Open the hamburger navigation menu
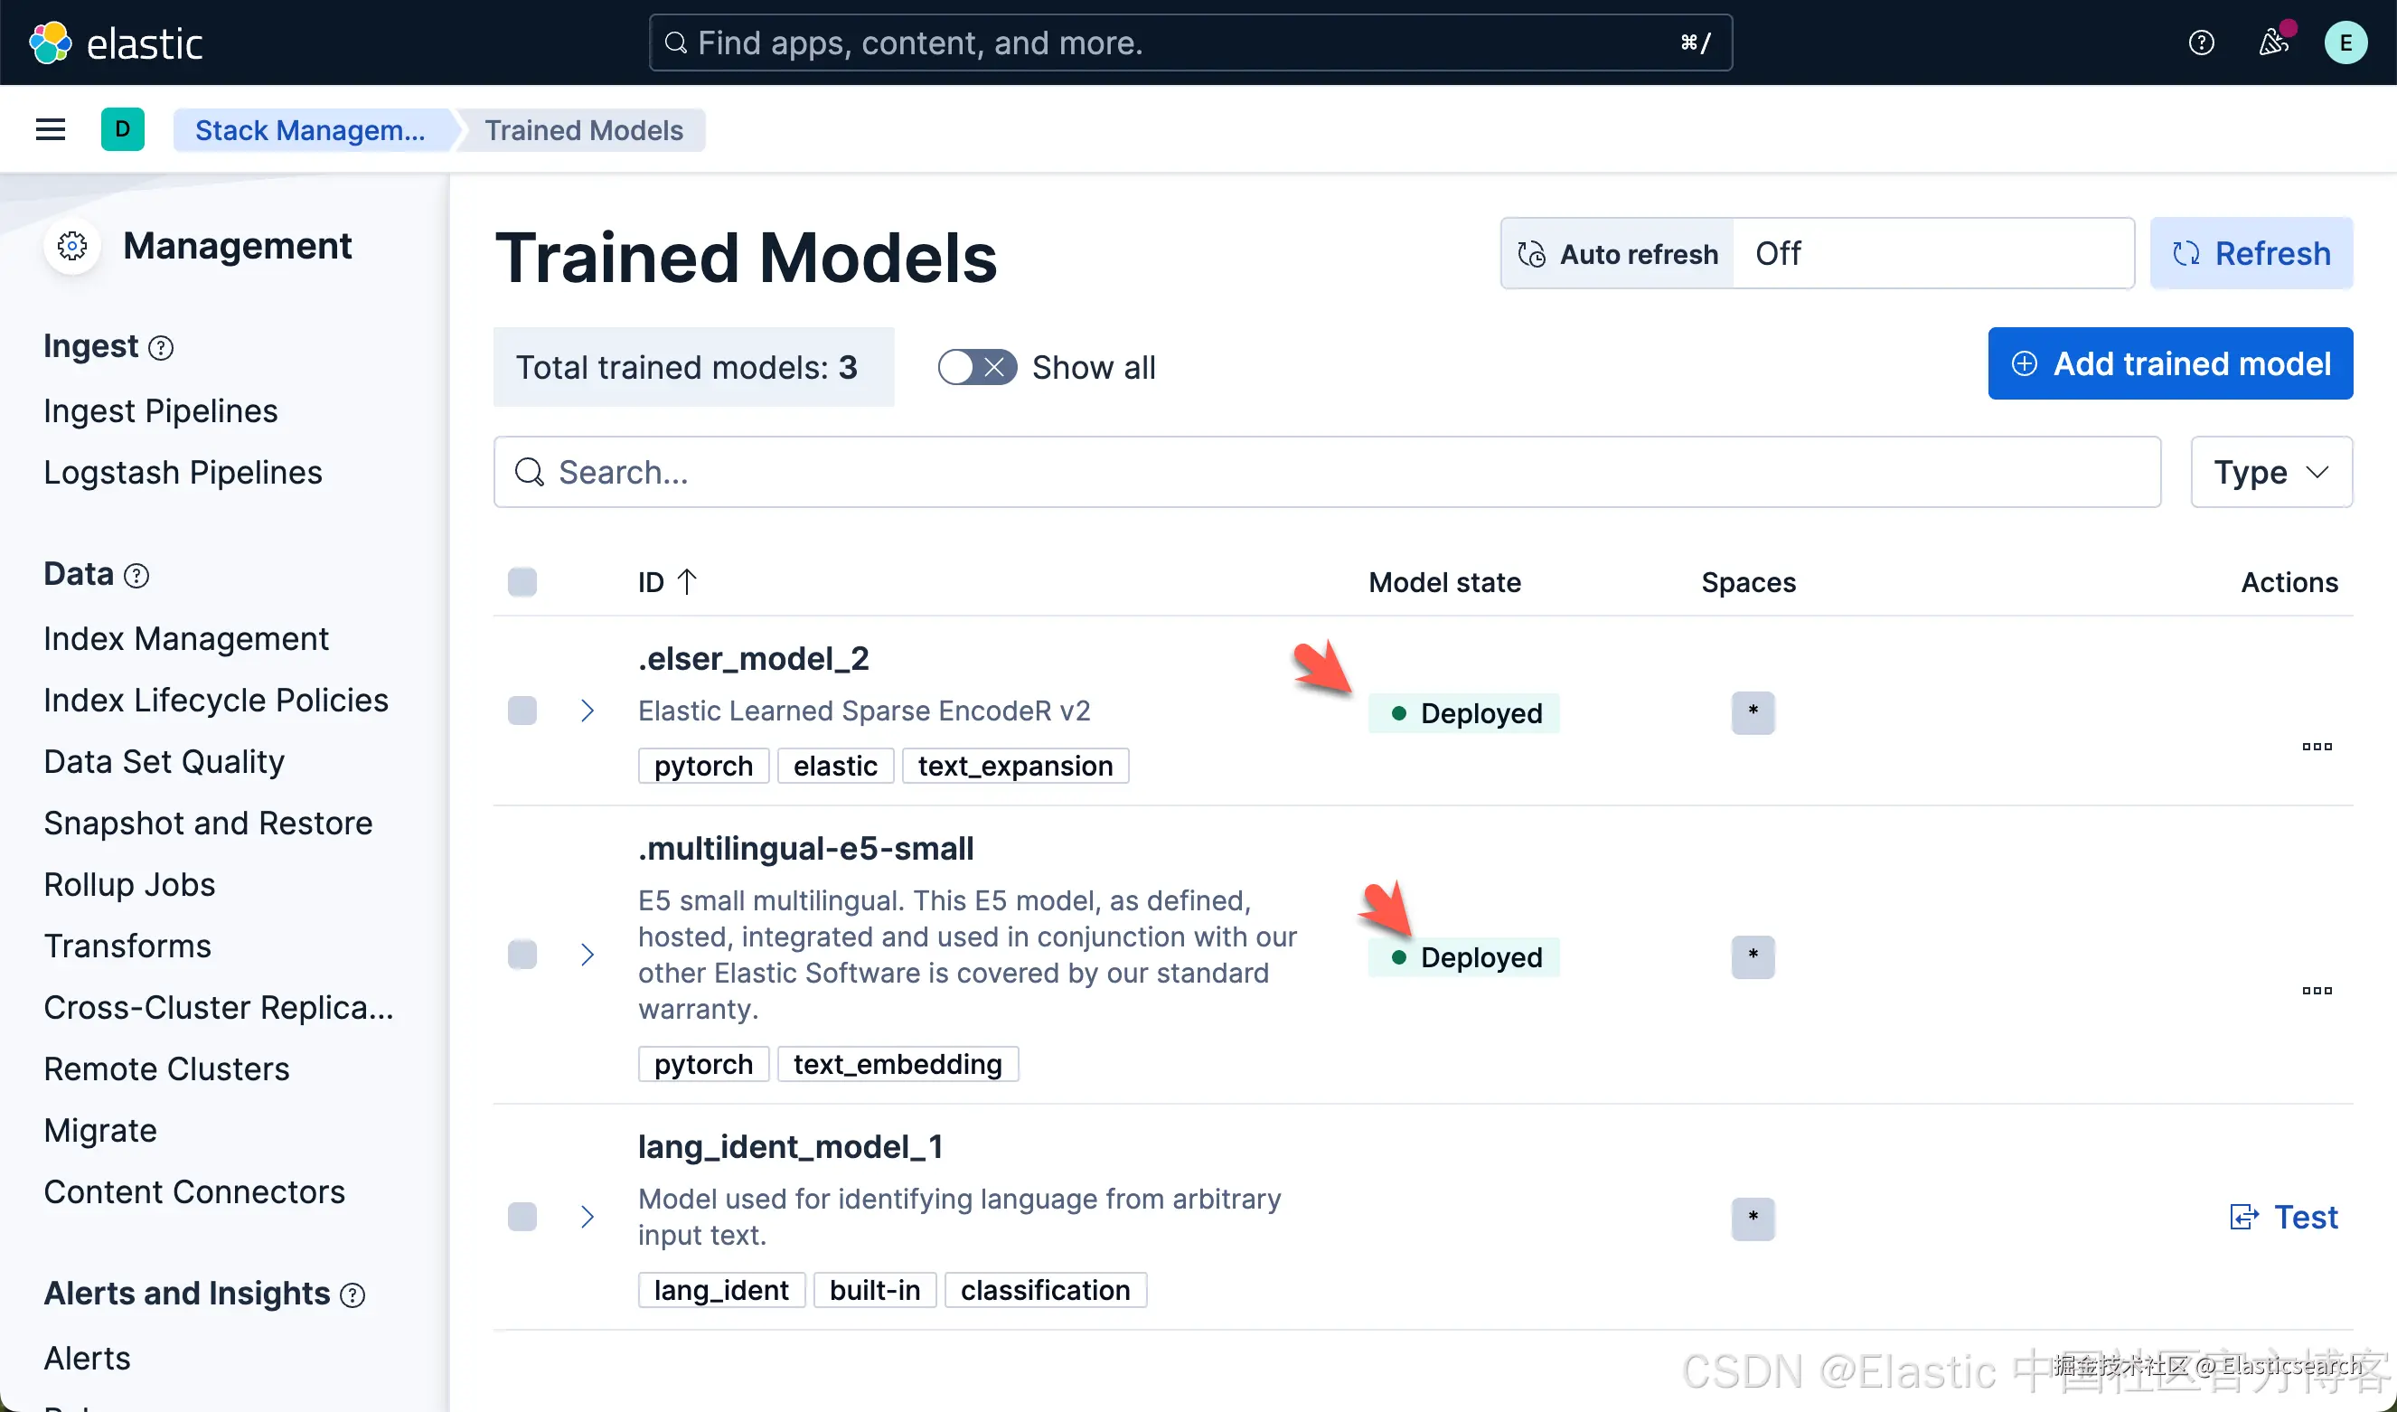2397x1412 pixels. [51, 129]
